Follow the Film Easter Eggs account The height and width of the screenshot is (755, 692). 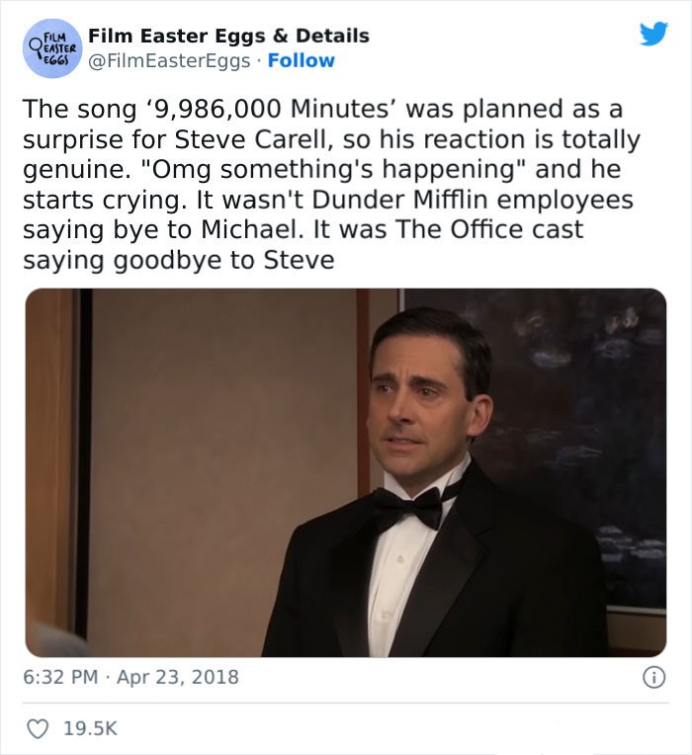(x=301, y=60)
